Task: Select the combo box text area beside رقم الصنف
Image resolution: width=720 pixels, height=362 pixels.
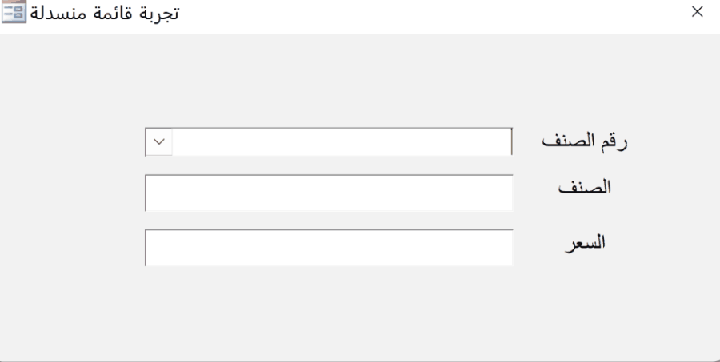Action: click(342, 141)
